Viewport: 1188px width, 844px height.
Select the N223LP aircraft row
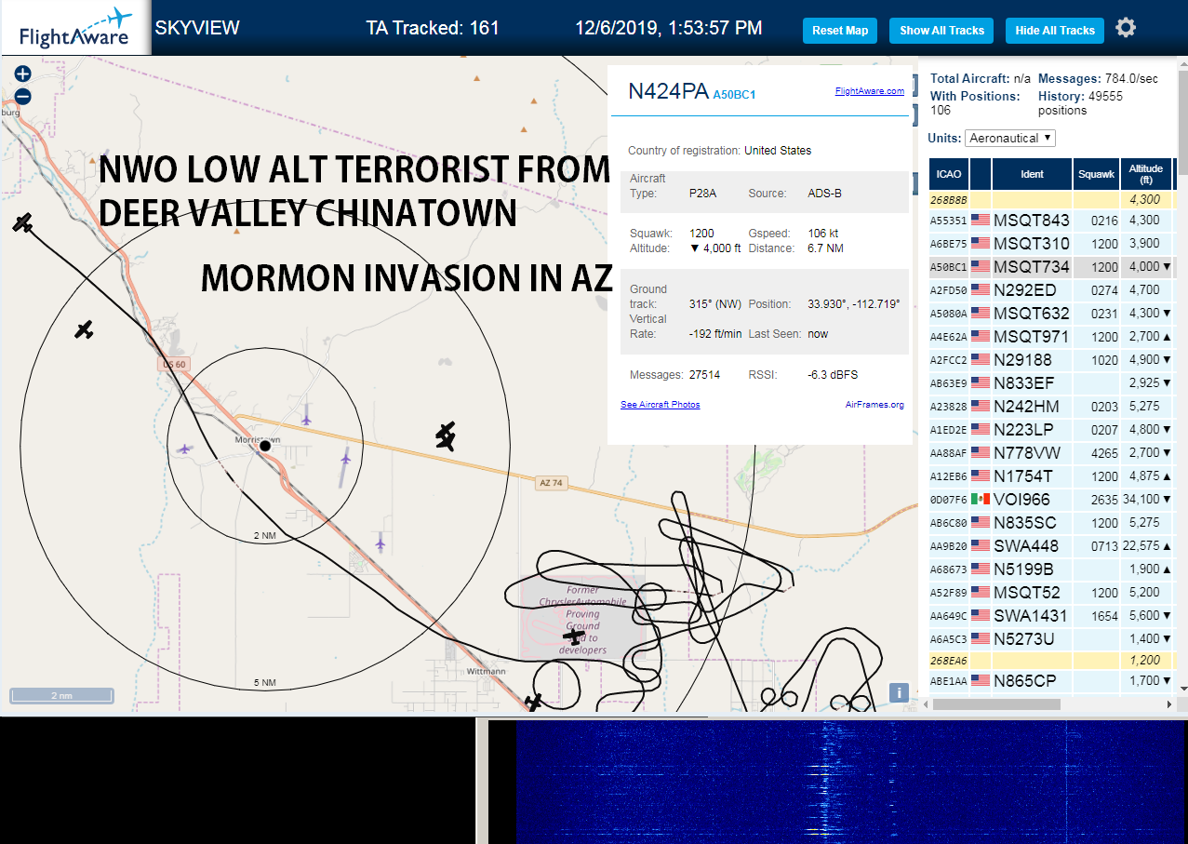tap(1051, 430)
